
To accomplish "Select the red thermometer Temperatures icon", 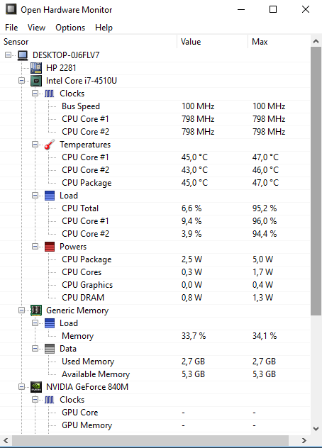I will pos(50,145).
